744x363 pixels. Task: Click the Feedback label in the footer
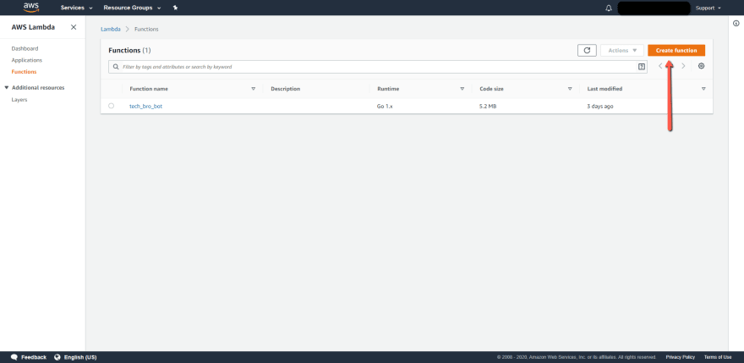point(34,357)
